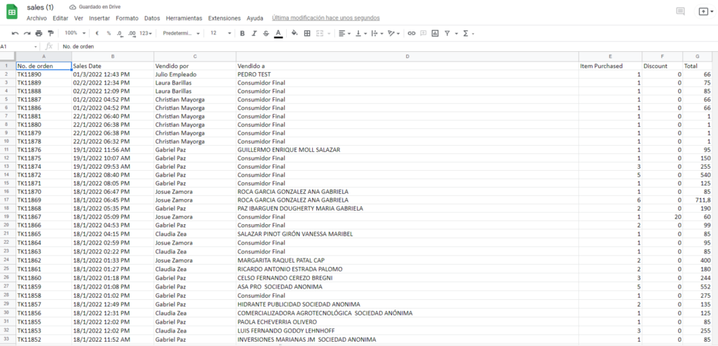Click the present/share arrow button
The image size is (718, 346).
click(x=704, y=11)
